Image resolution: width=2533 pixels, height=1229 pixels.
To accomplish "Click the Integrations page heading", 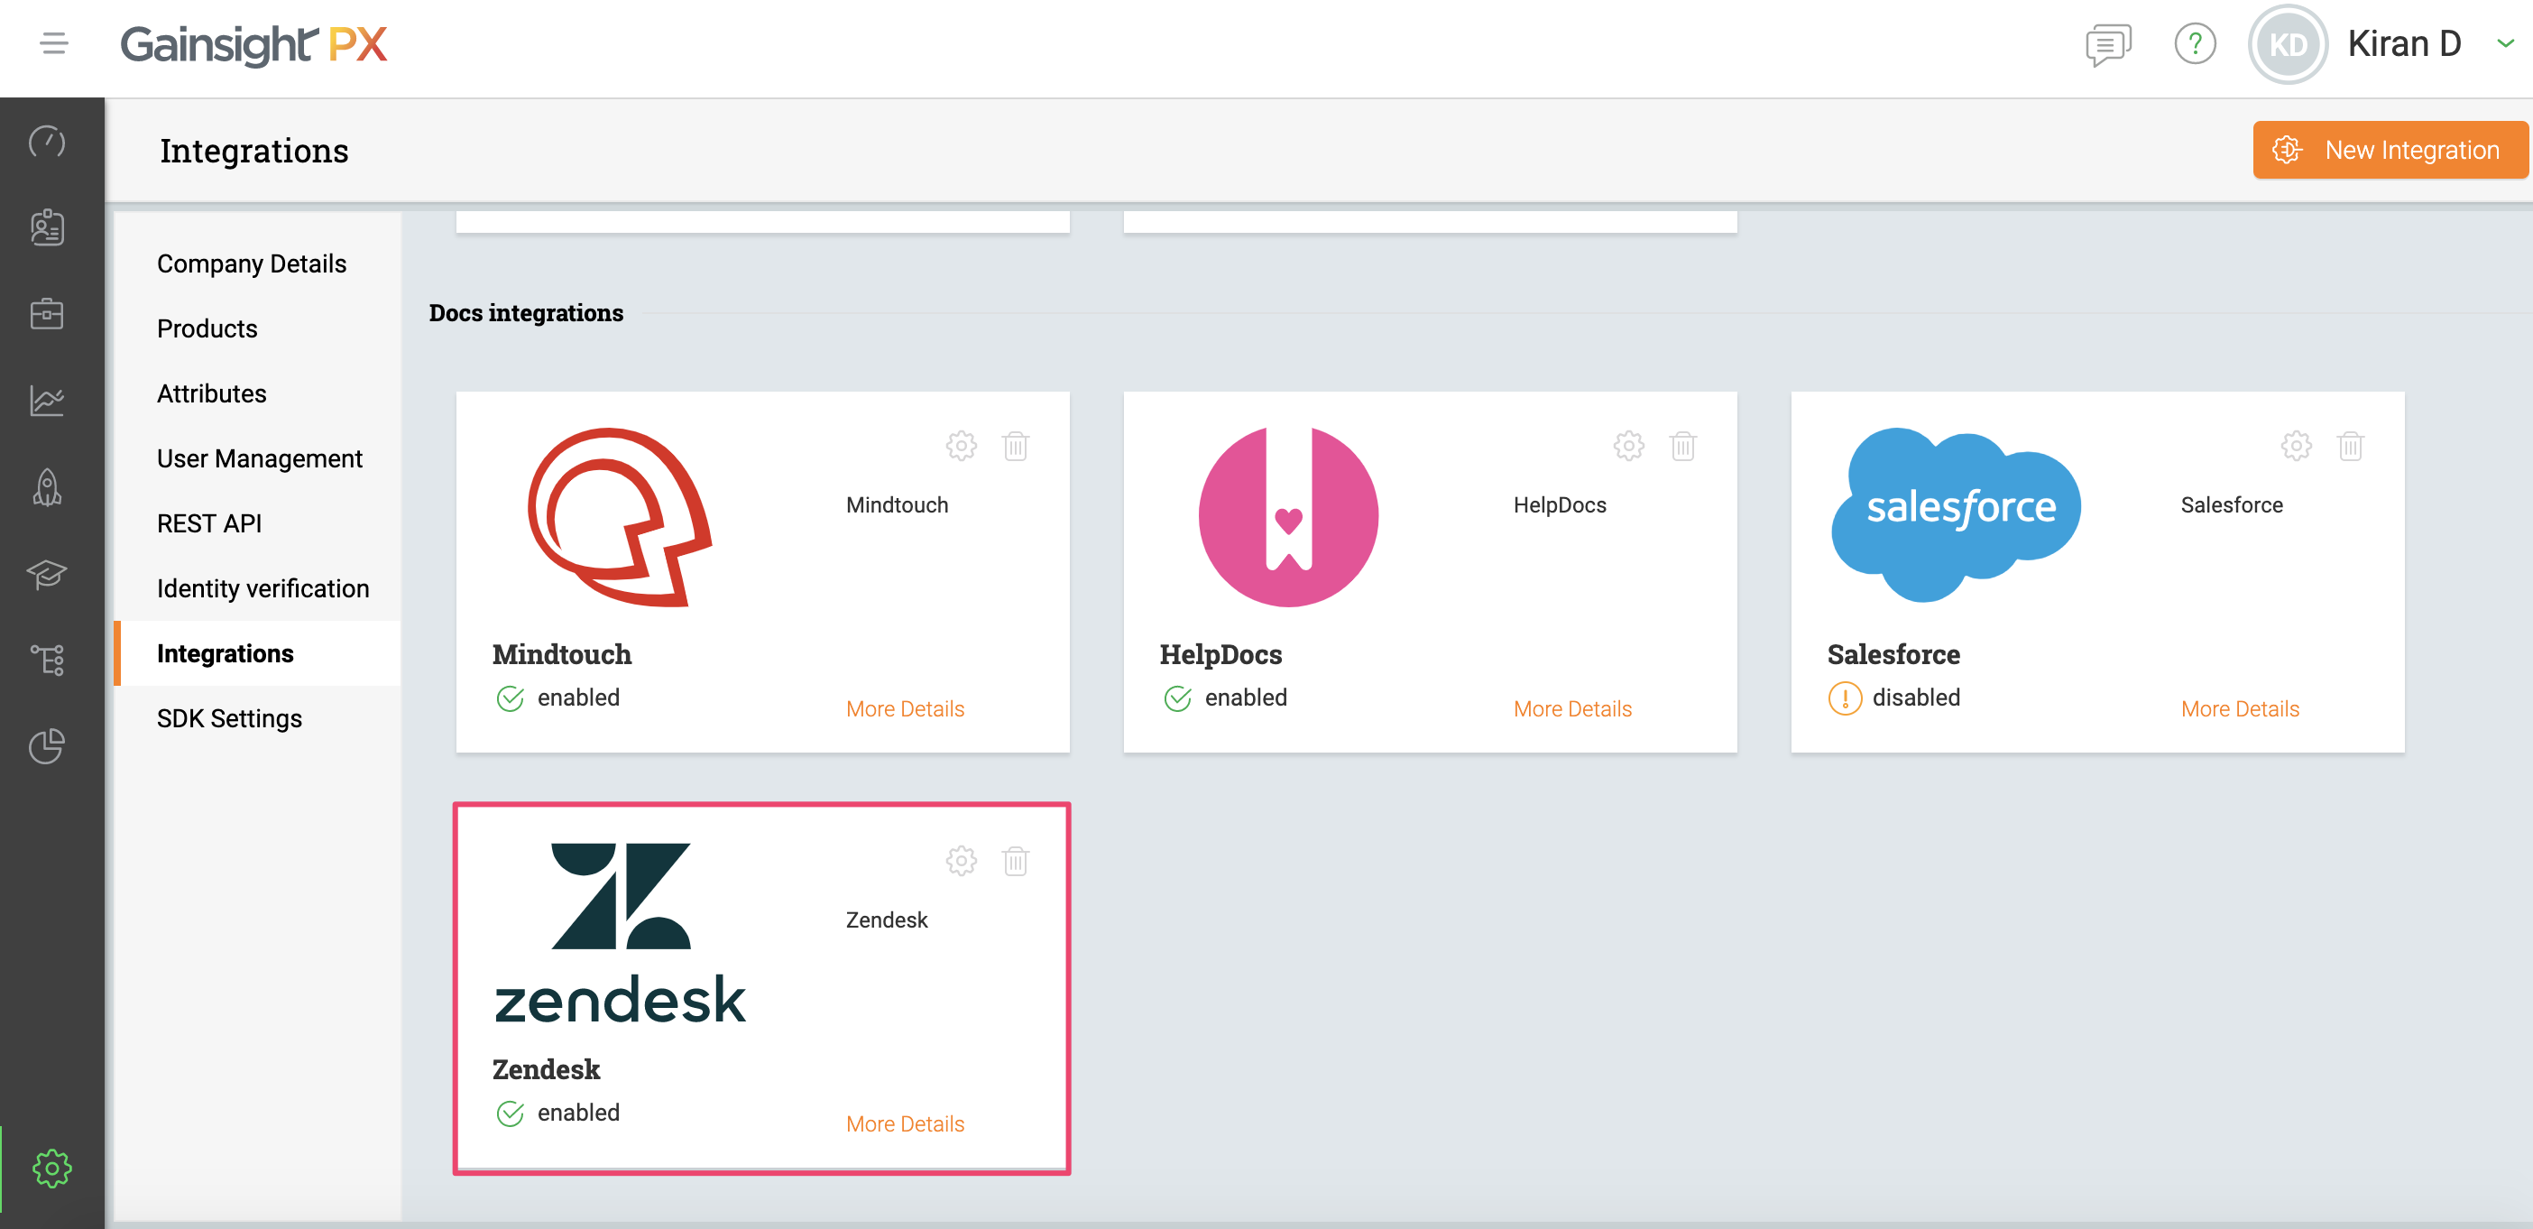I will point(253,151).
